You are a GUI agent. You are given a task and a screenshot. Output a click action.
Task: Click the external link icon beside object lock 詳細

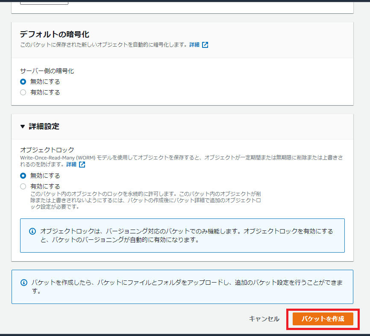click(x=82, y=164)
